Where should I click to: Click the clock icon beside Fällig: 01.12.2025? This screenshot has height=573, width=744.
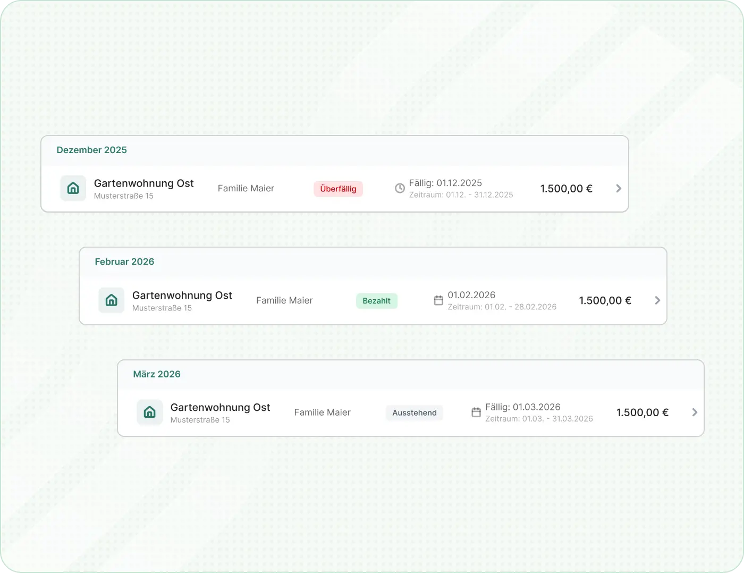[400, 188]
